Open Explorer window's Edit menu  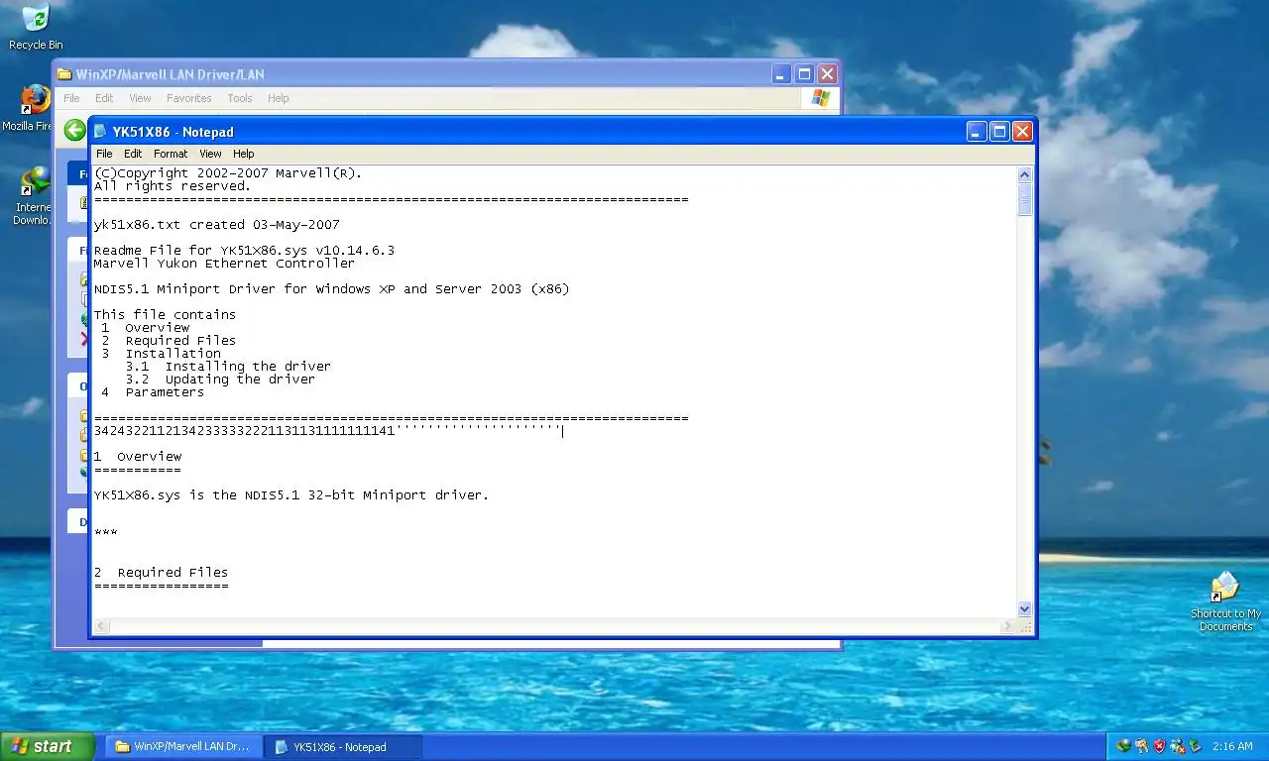104,98
